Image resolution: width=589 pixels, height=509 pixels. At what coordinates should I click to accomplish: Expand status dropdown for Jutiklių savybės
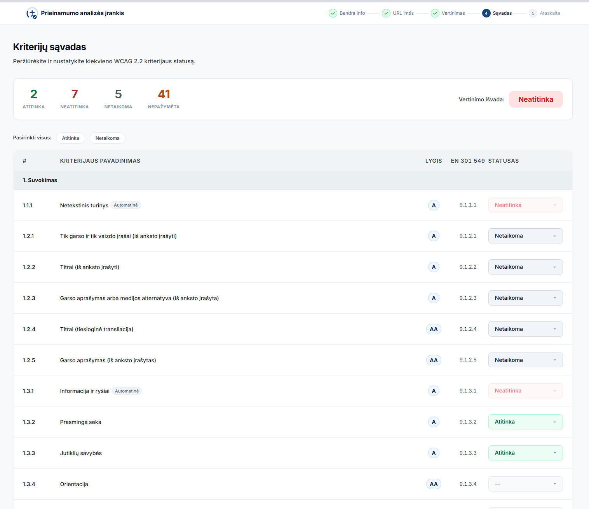[525, 453]
